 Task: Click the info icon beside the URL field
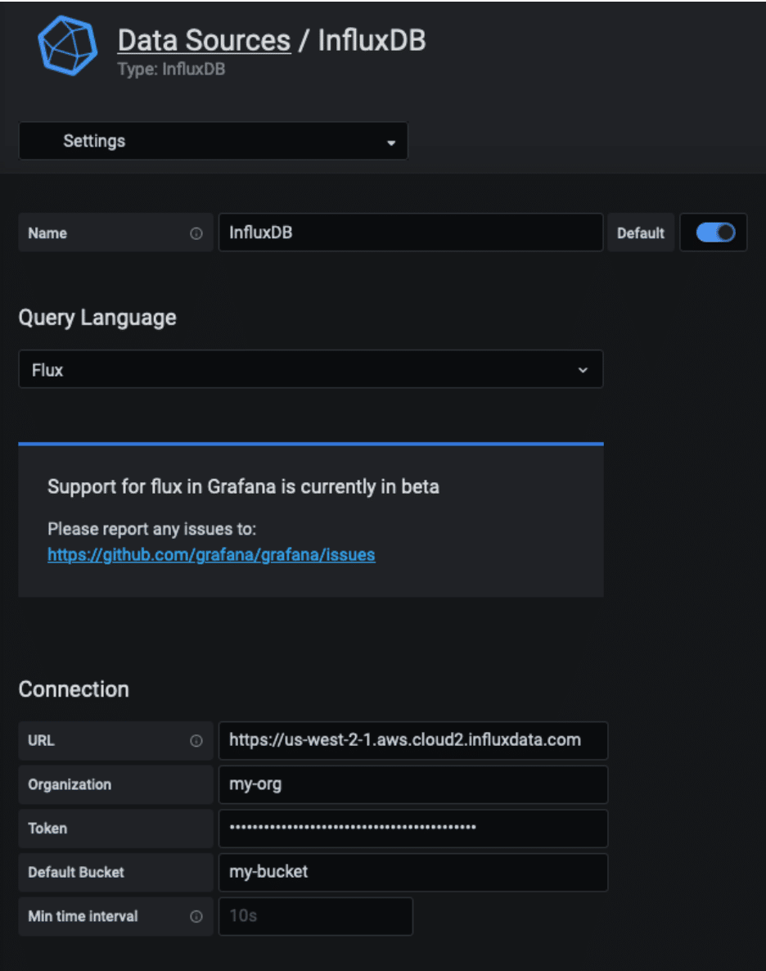[196, 741]
